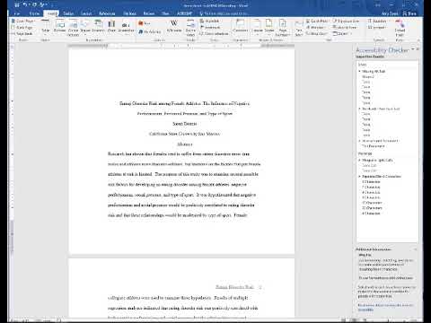Switch to the Design tab
The width and height of the screenshot is (431, 323).
68,13
